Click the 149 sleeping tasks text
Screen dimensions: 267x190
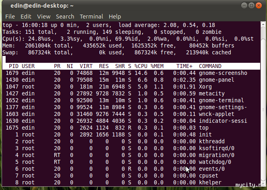click(x=121, y=32)
